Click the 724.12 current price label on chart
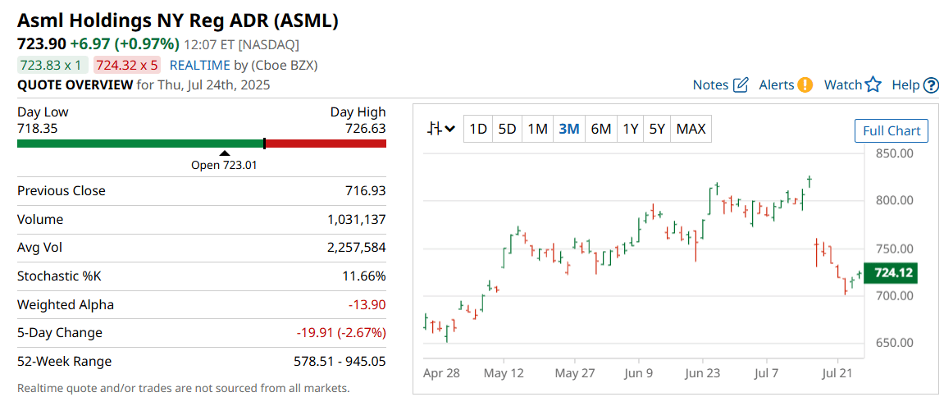 pos(891,273)
